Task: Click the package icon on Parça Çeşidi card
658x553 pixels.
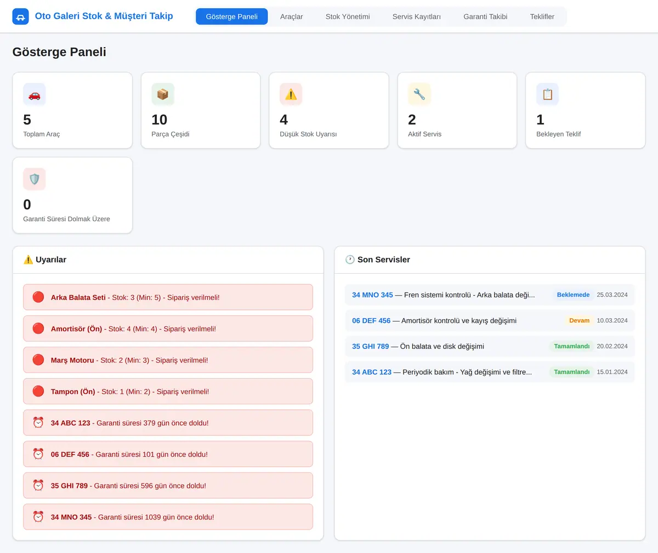Action: tap(163, 94)
